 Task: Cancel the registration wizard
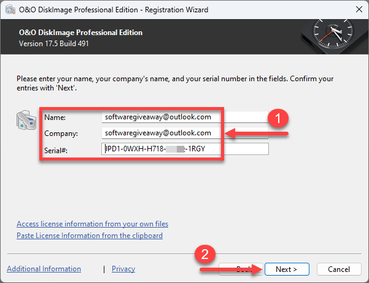coord(339,269)
